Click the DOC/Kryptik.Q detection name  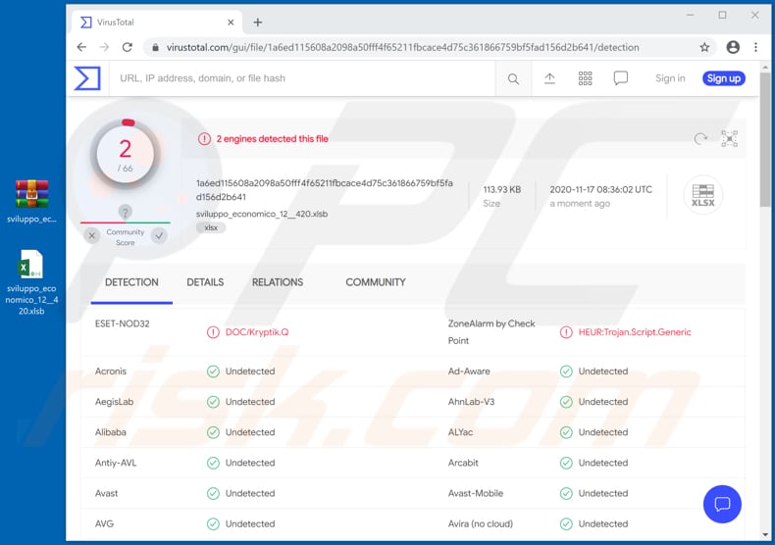tap(257, 332)
